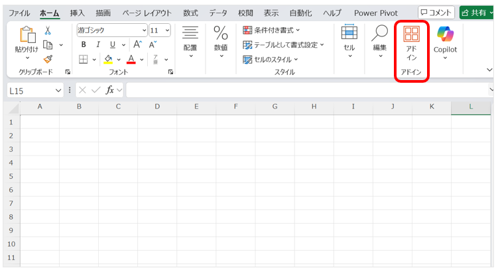Apply the yellow fill color bucket
The height and width of the screenshot is (274, 498).
[108, 60]
